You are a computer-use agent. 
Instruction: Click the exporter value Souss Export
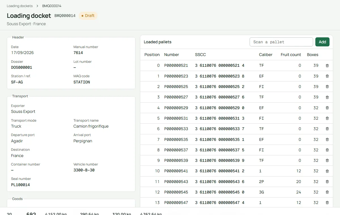[x=23, y=112]
